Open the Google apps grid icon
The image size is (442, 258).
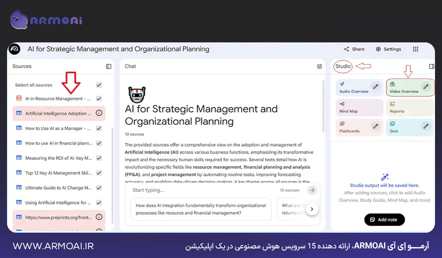[415, 49]
